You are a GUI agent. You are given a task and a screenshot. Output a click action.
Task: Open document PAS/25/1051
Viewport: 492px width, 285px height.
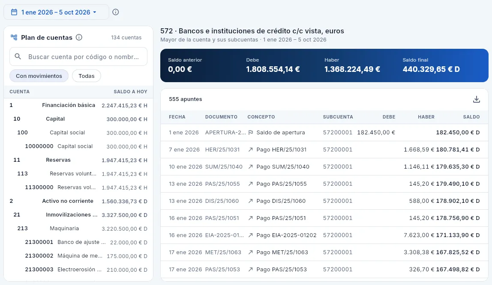click(222, 218)
